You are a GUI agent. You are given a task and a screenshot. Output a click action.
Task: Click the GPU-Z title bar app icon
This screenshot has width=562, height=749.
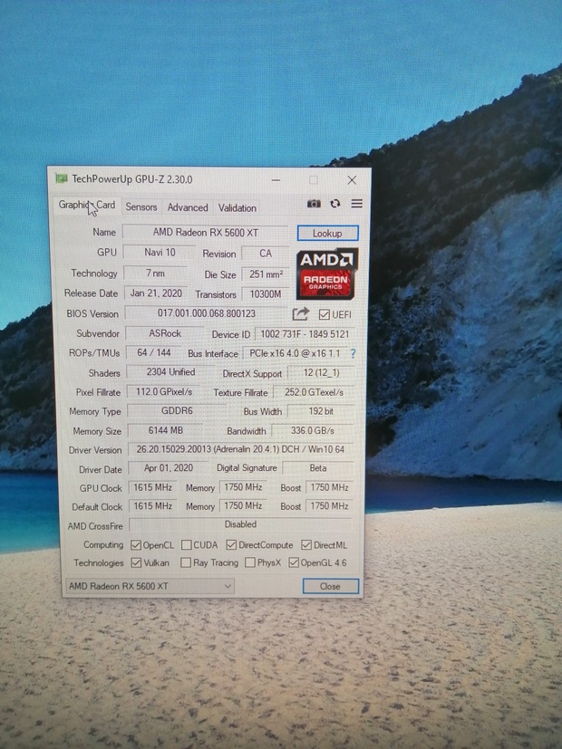pyautogui.click(x=61, y=178)
